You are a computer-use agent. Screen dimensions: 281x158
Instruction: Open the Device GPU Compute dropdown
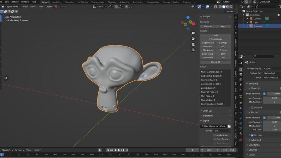click(x=272, y=78)
